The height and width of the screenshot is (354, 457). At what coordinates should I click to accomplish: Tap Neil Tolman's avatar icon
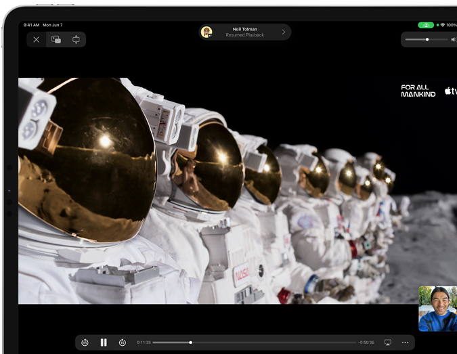[x=206, y=32]
